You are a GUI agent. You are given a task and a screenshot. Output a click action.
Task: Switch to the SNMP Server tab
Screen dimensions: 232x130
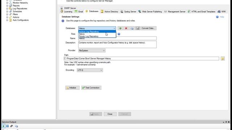pyautogui.click(x=68, y=8)
